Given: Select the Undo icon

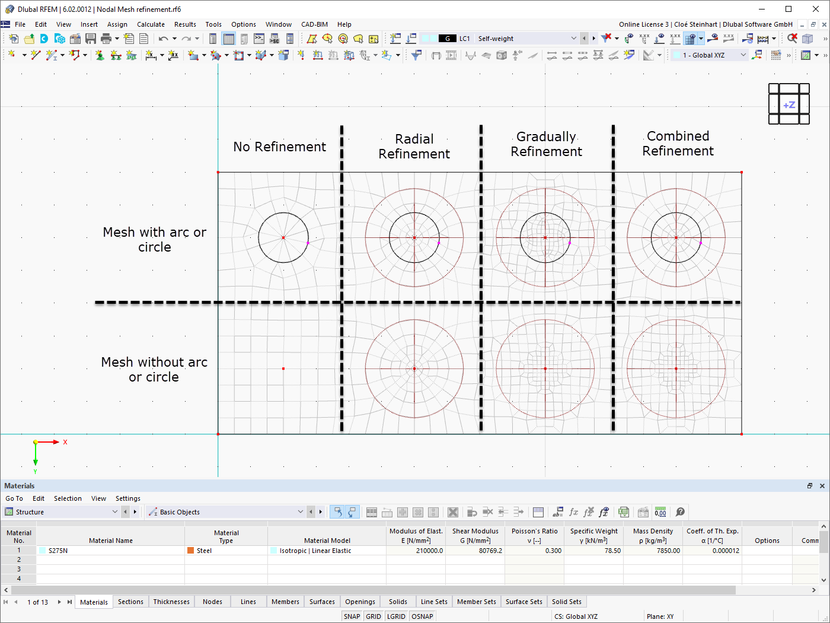Looking at the screenshot, I should coord(164,38).
